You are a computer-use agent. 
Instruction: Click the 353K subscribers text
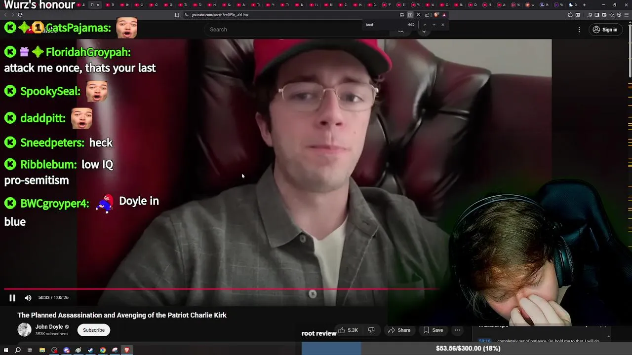(x=51, y=334)
